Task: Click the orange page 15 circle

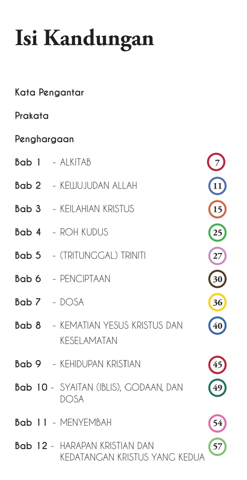Action: point(217,209)
